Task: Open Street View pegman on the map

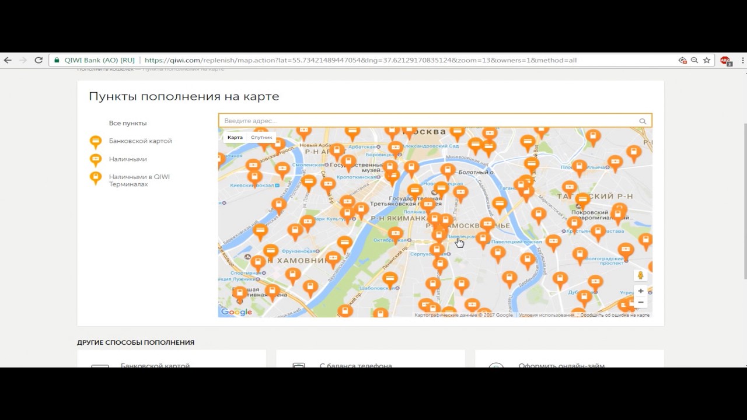Action: (640, 275)
